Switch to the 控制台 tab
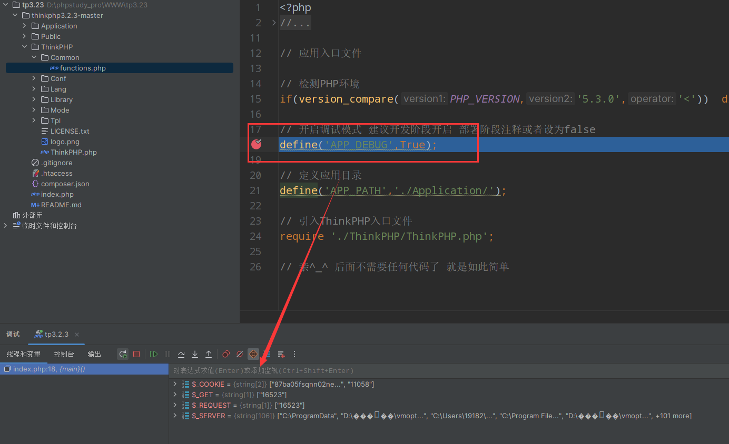The height and width of the screenshot is (444, 729). 64,354
